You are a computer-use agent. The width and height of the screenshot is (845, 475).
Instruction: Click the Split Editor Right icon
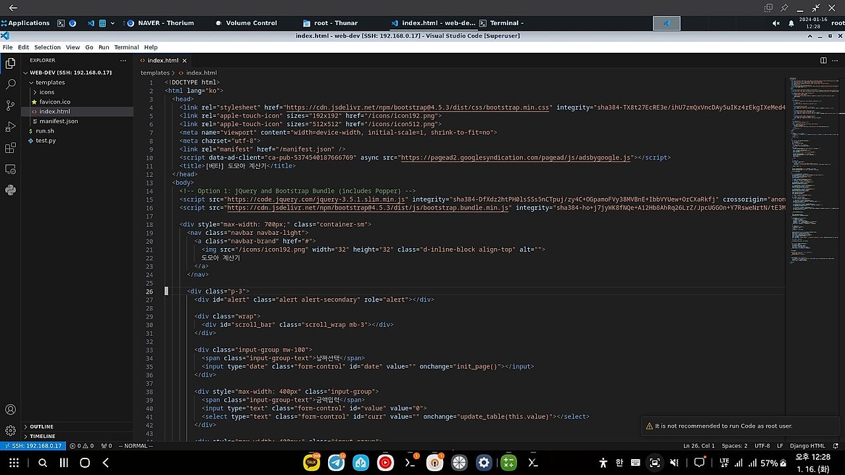(823, 60)
